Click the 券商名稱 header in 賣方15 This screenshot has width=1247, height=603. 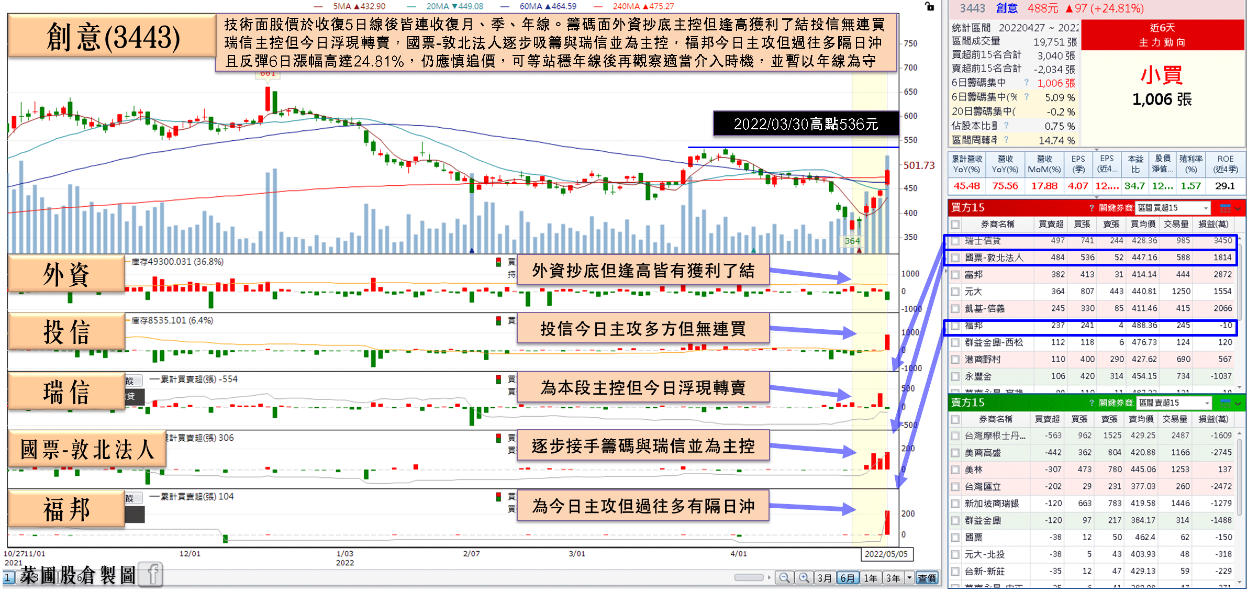996,419
